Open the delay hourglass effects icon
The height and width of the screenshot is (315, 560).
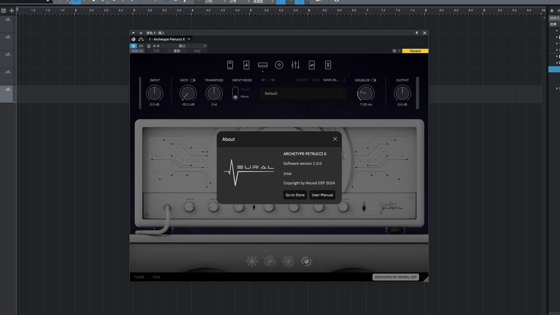[328, 65]
